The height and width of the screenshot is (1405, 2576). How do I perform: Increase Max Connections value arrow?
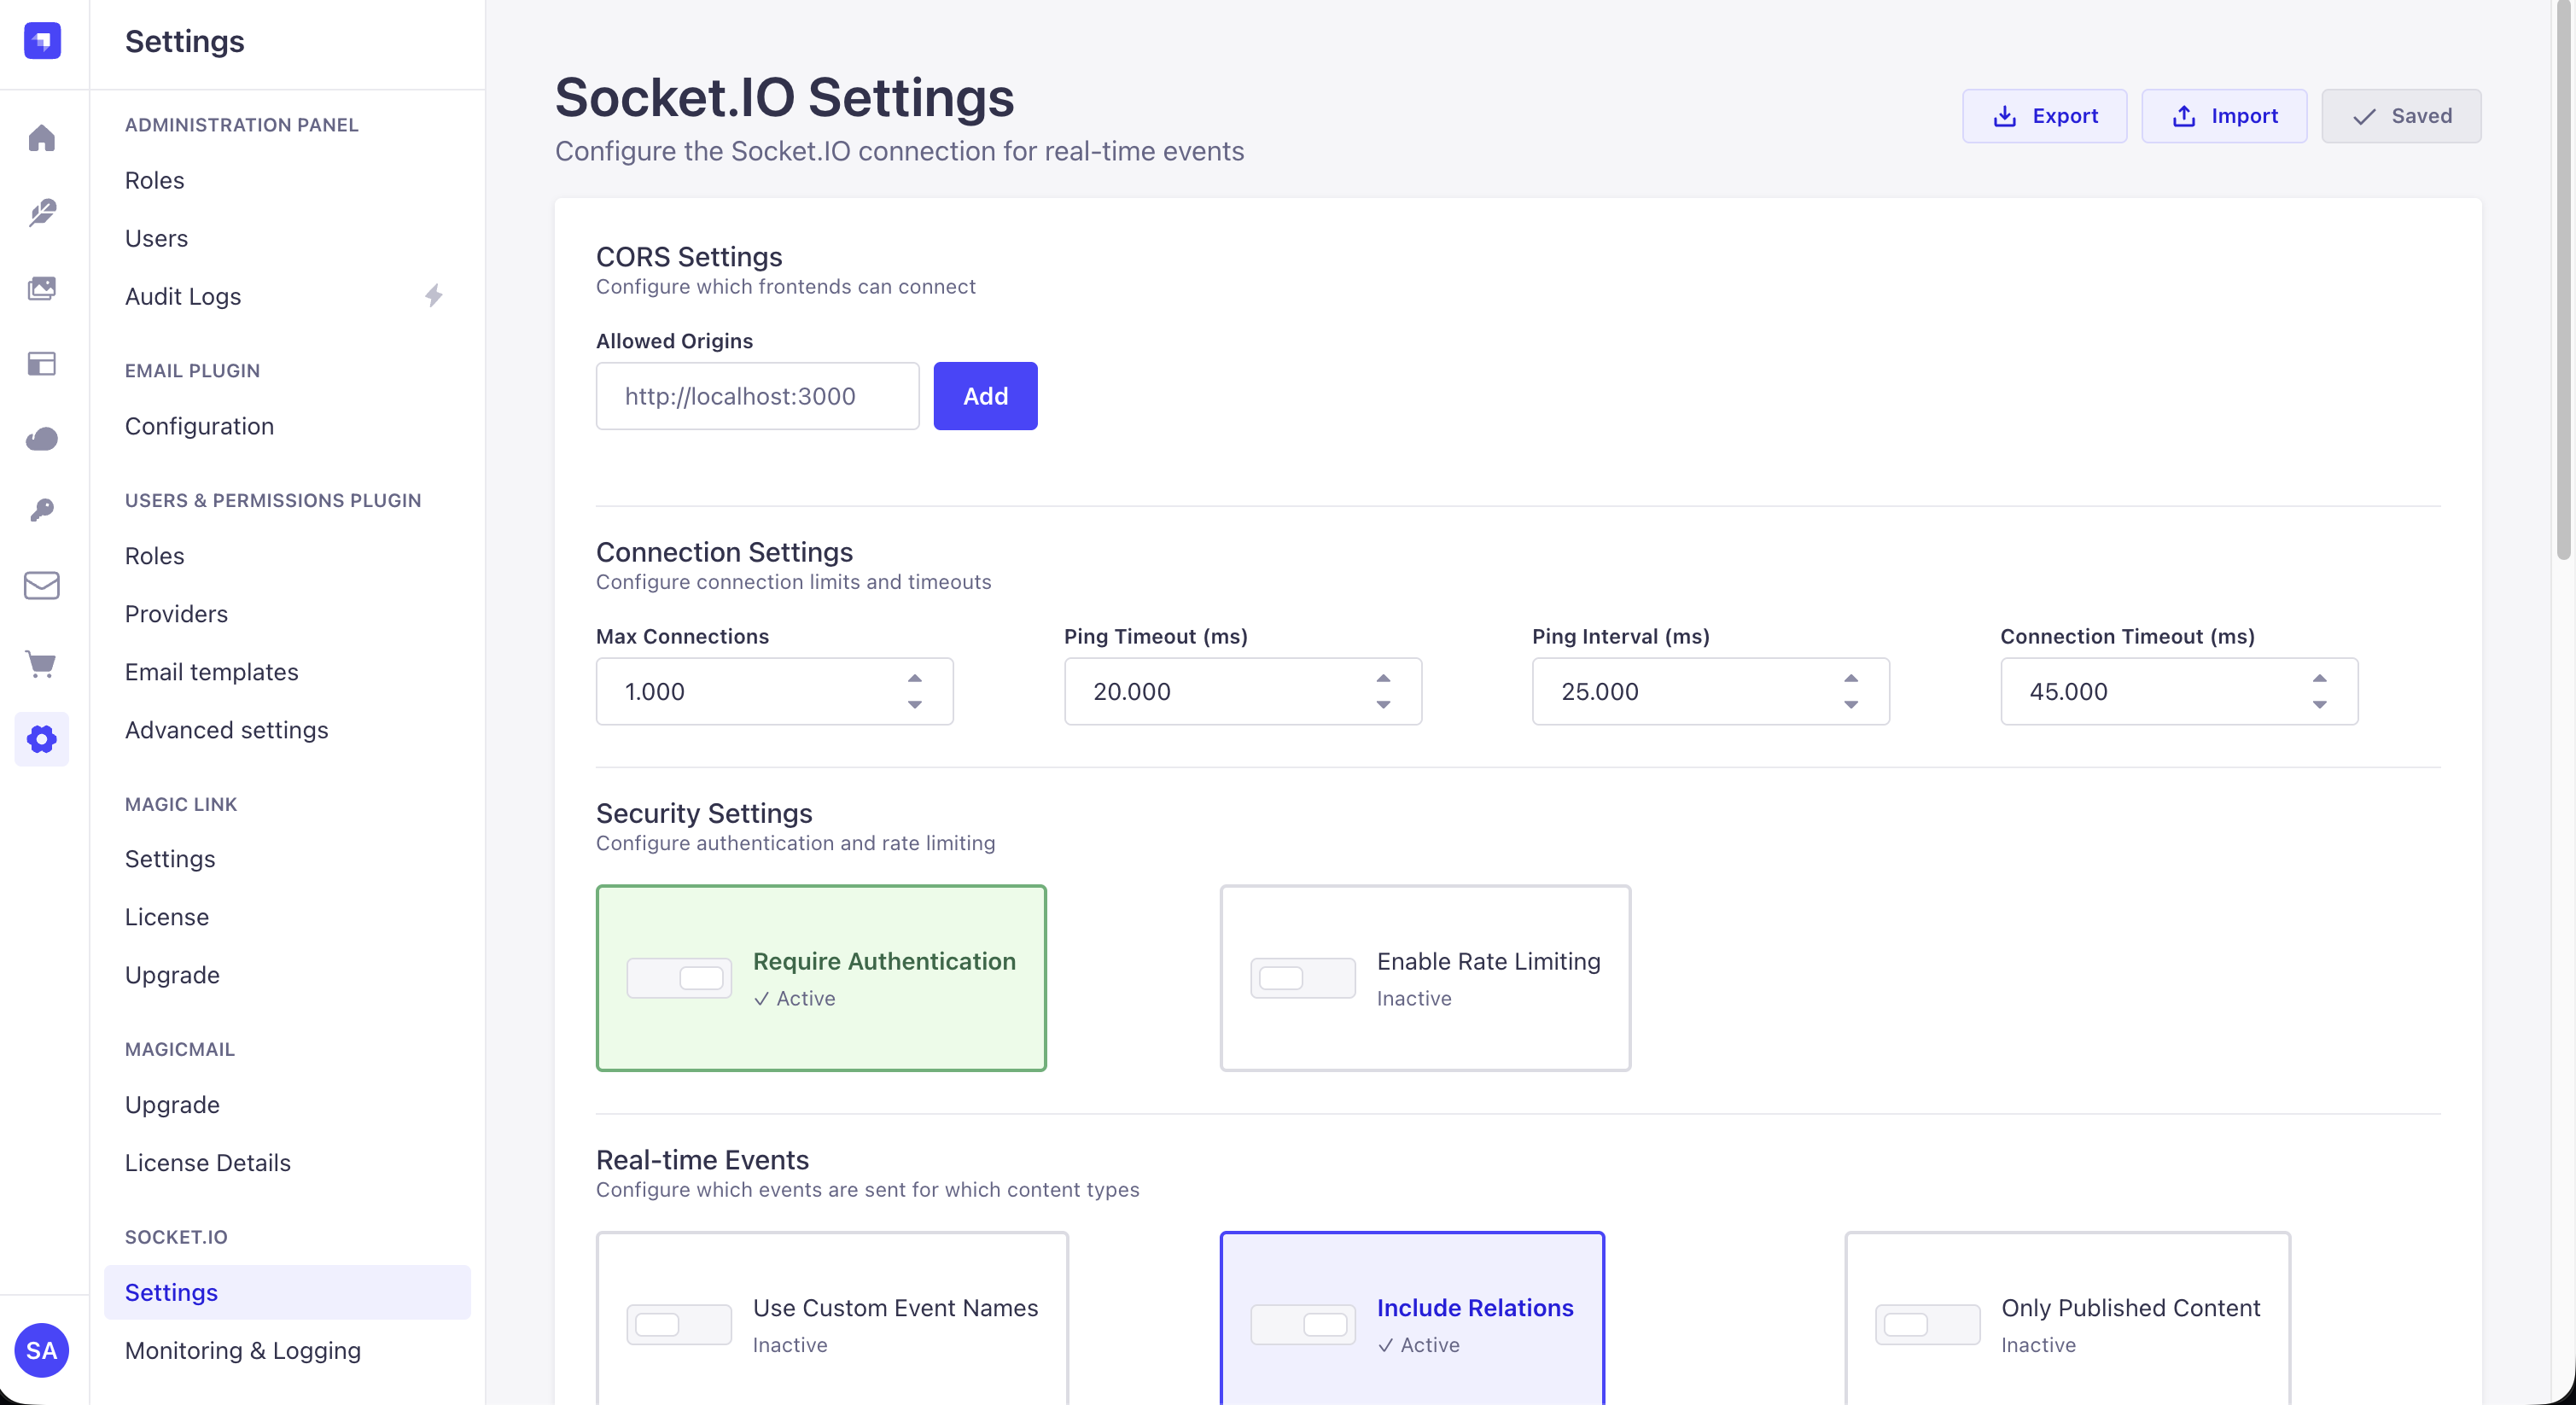(914, 678)
